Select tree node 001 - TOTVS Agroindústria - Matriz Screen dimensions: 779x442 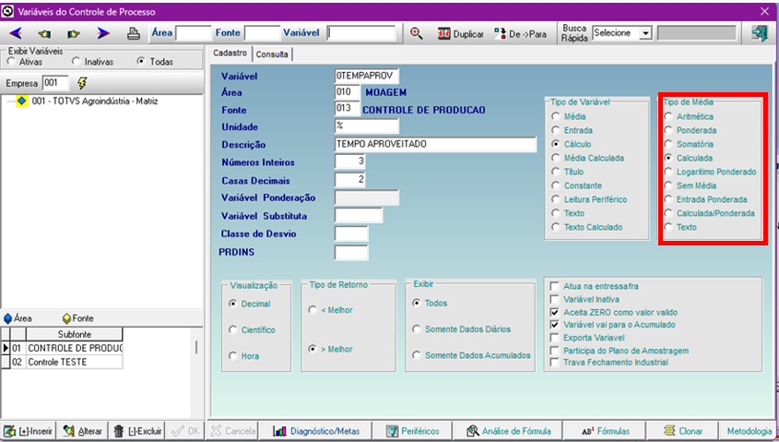(95, 101)
